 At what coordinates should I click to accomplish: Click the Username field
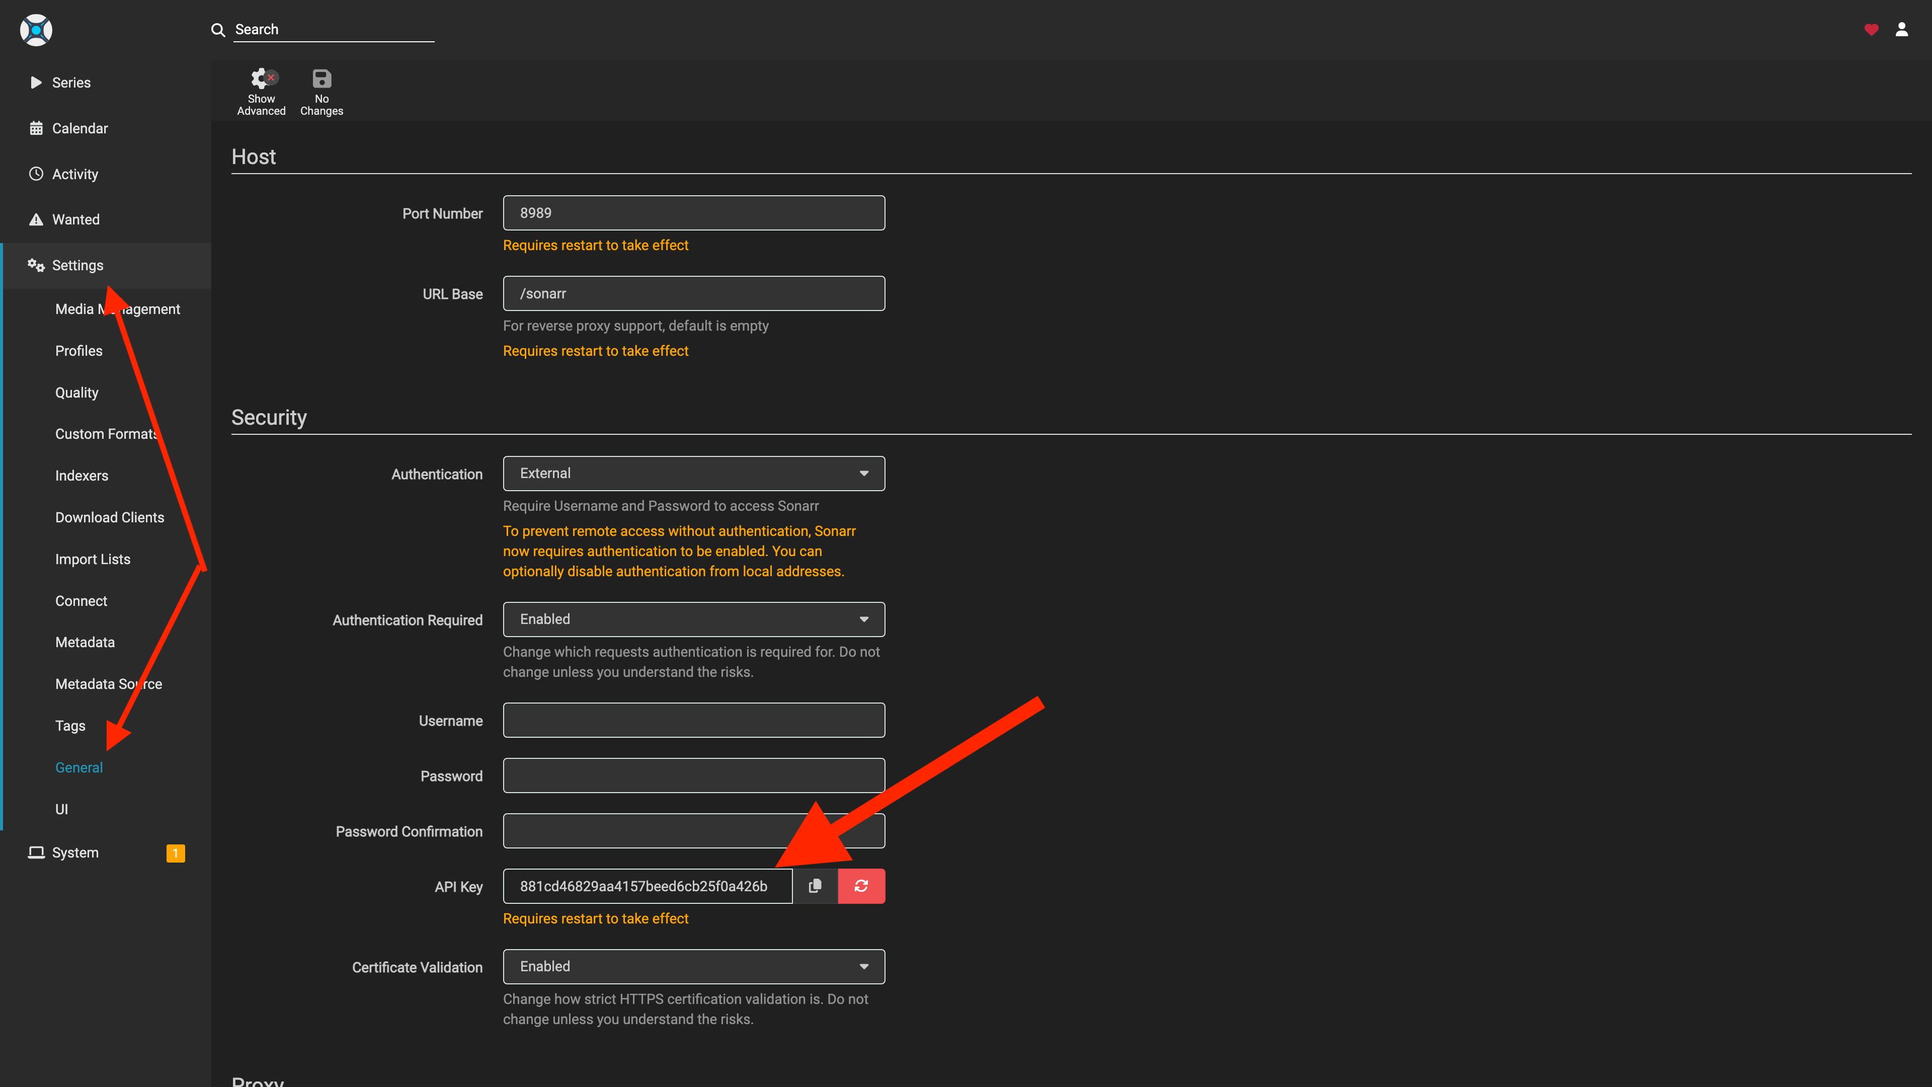pos(694,720)
